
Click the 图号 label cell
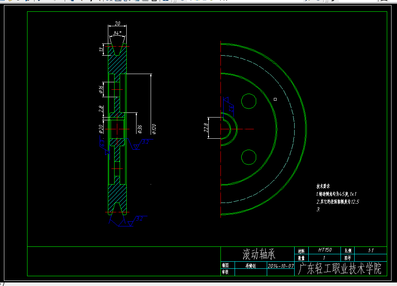click(348, 258)
